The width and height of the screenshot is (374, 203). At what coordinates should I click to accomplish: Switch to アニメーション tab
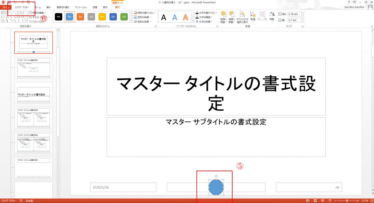click(x=81, y=7)
